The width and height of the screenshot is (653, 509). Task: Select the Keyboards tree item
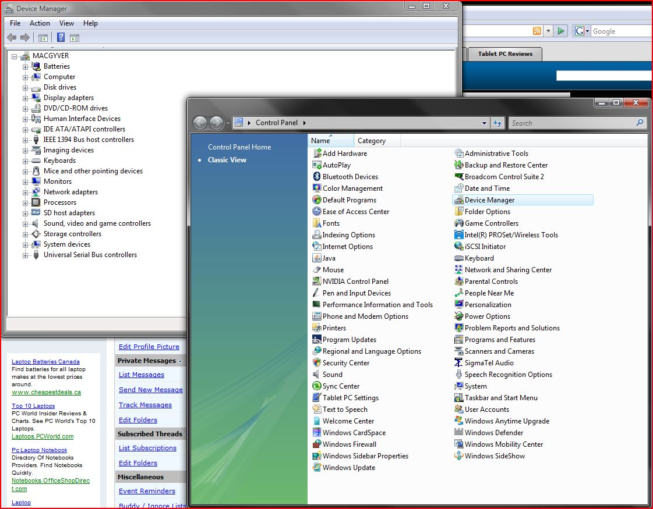[59, 161]
